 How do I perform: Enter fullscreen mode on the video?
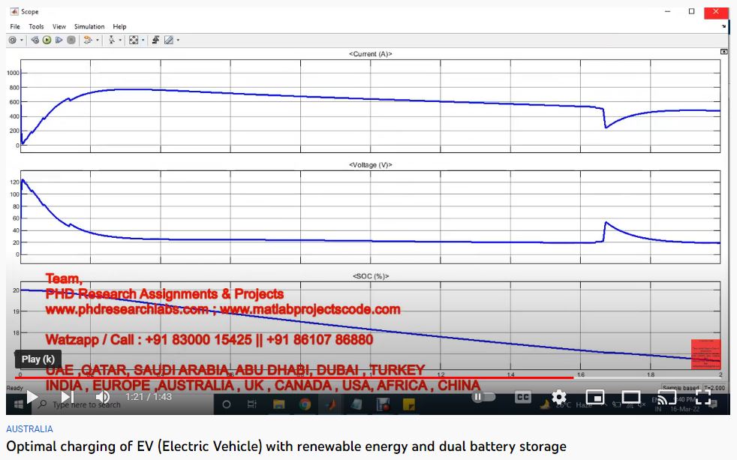(x=702, y=397)
